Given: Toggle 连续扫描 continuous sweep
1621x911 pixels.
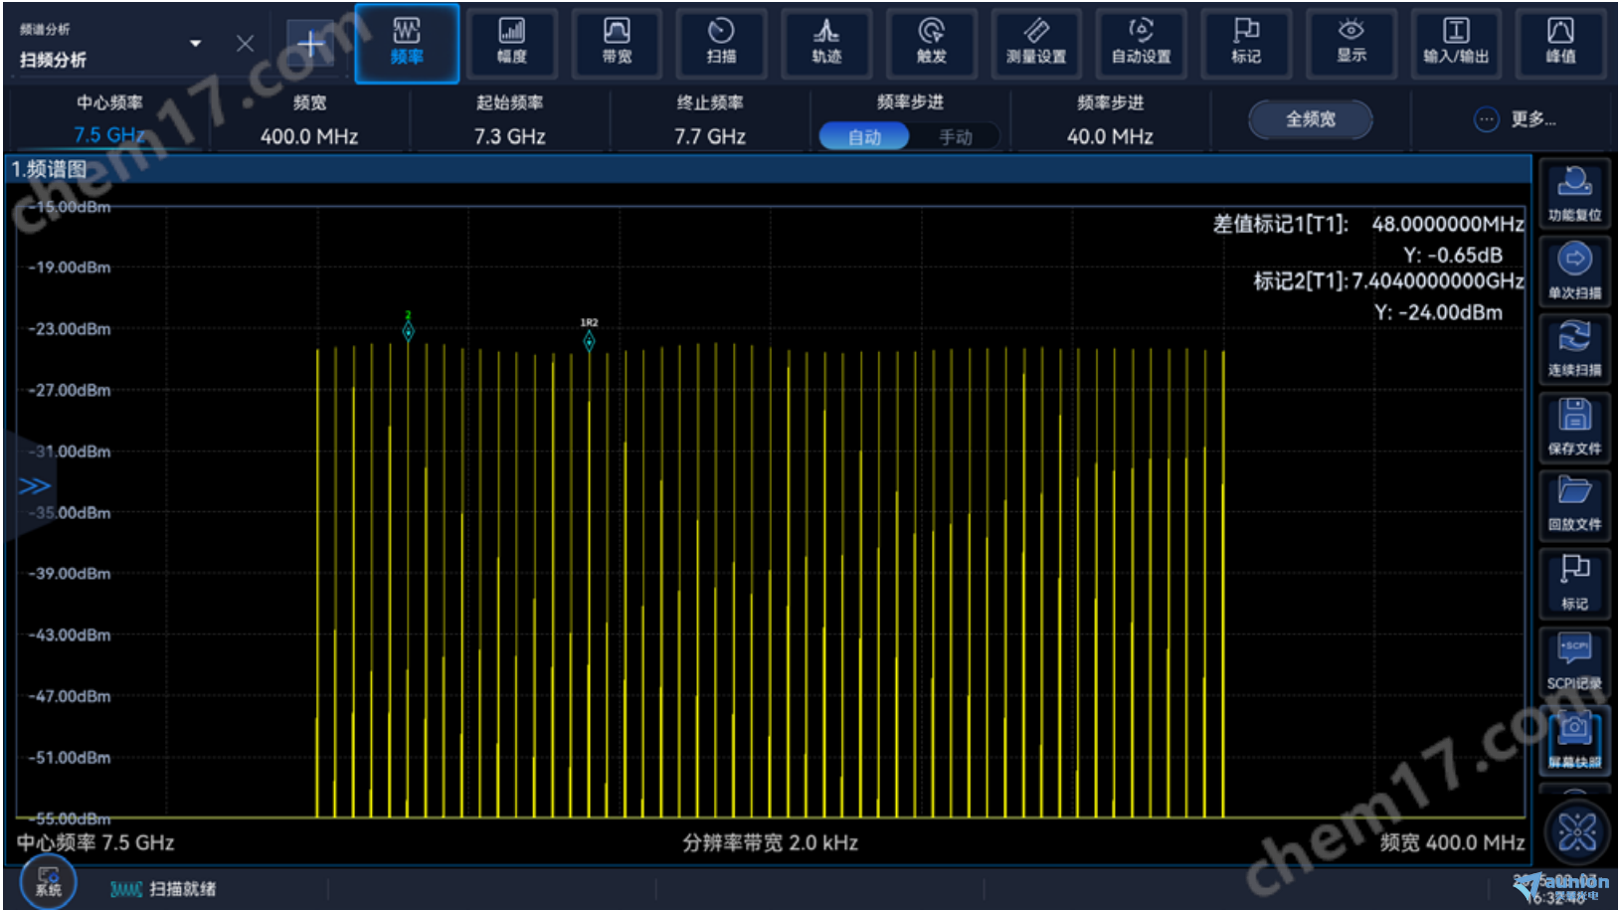Looking at the screenshot, I should click(x=1574, y=348).
